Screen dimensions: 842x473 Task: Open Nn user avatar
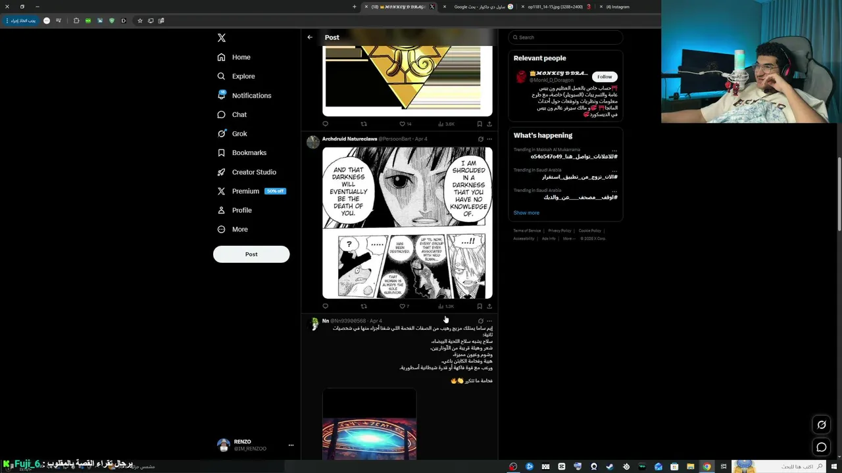[314, 324]
